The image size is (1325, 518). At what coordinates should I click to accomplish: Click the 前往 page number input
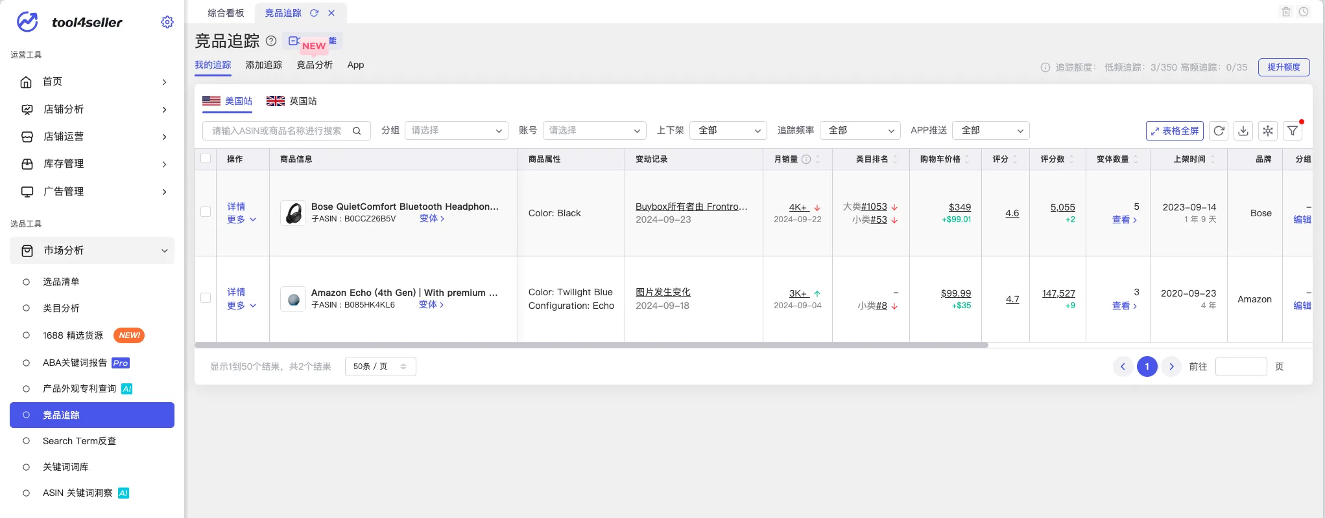tap(1241, 366)
